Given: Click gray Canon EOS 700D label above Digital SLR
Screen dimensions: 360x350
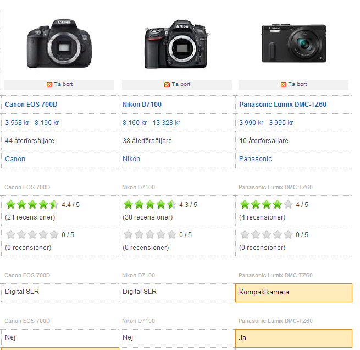Looking at the screenshot, I should click(x=27, y=275).
